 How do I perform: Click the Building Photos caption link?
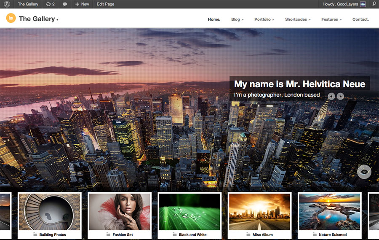click(53, 235)
